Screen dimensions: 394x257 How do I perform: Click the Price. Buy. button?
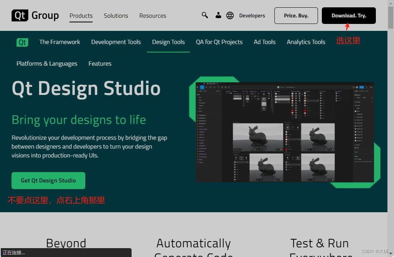(296, 15)
